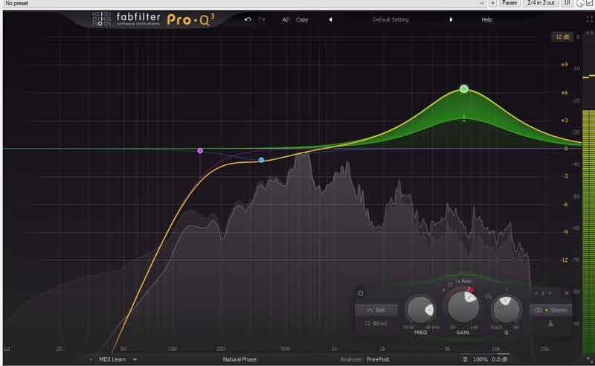
Task: Toggle the selected band's power button
Action: point(361,293)
